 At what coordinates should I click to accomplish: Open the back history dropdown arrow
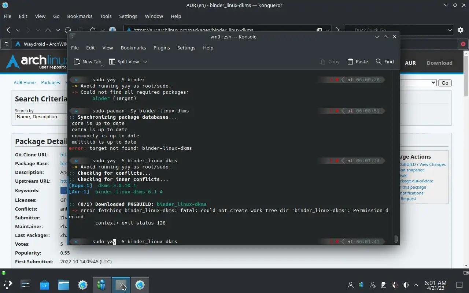coord(18,30)
